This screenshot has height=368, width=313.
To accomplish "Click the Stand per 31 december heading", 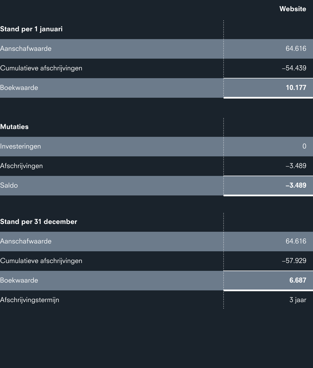I will point(39,222).
